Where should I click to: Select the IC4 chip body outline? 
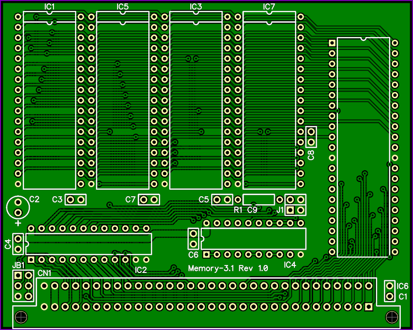click(254, 239)
